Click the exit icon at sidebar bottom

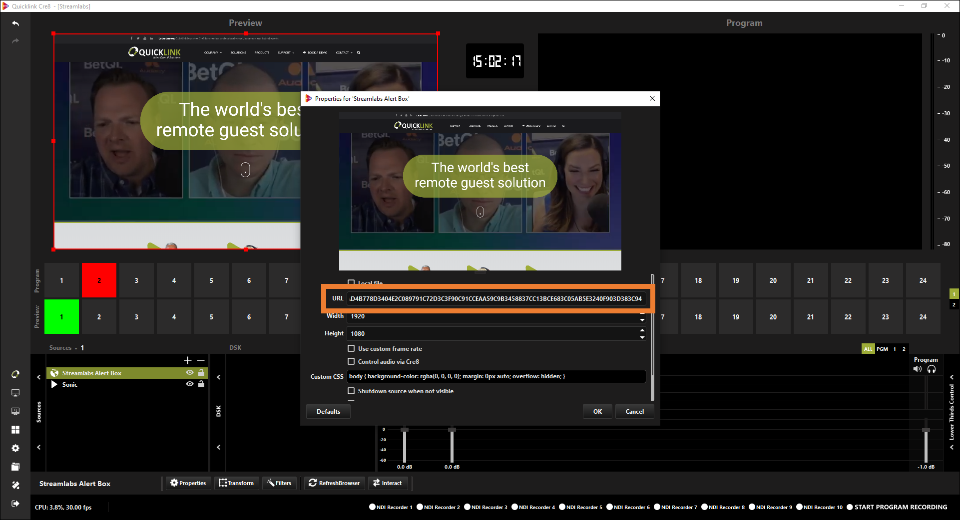(15, 504)
